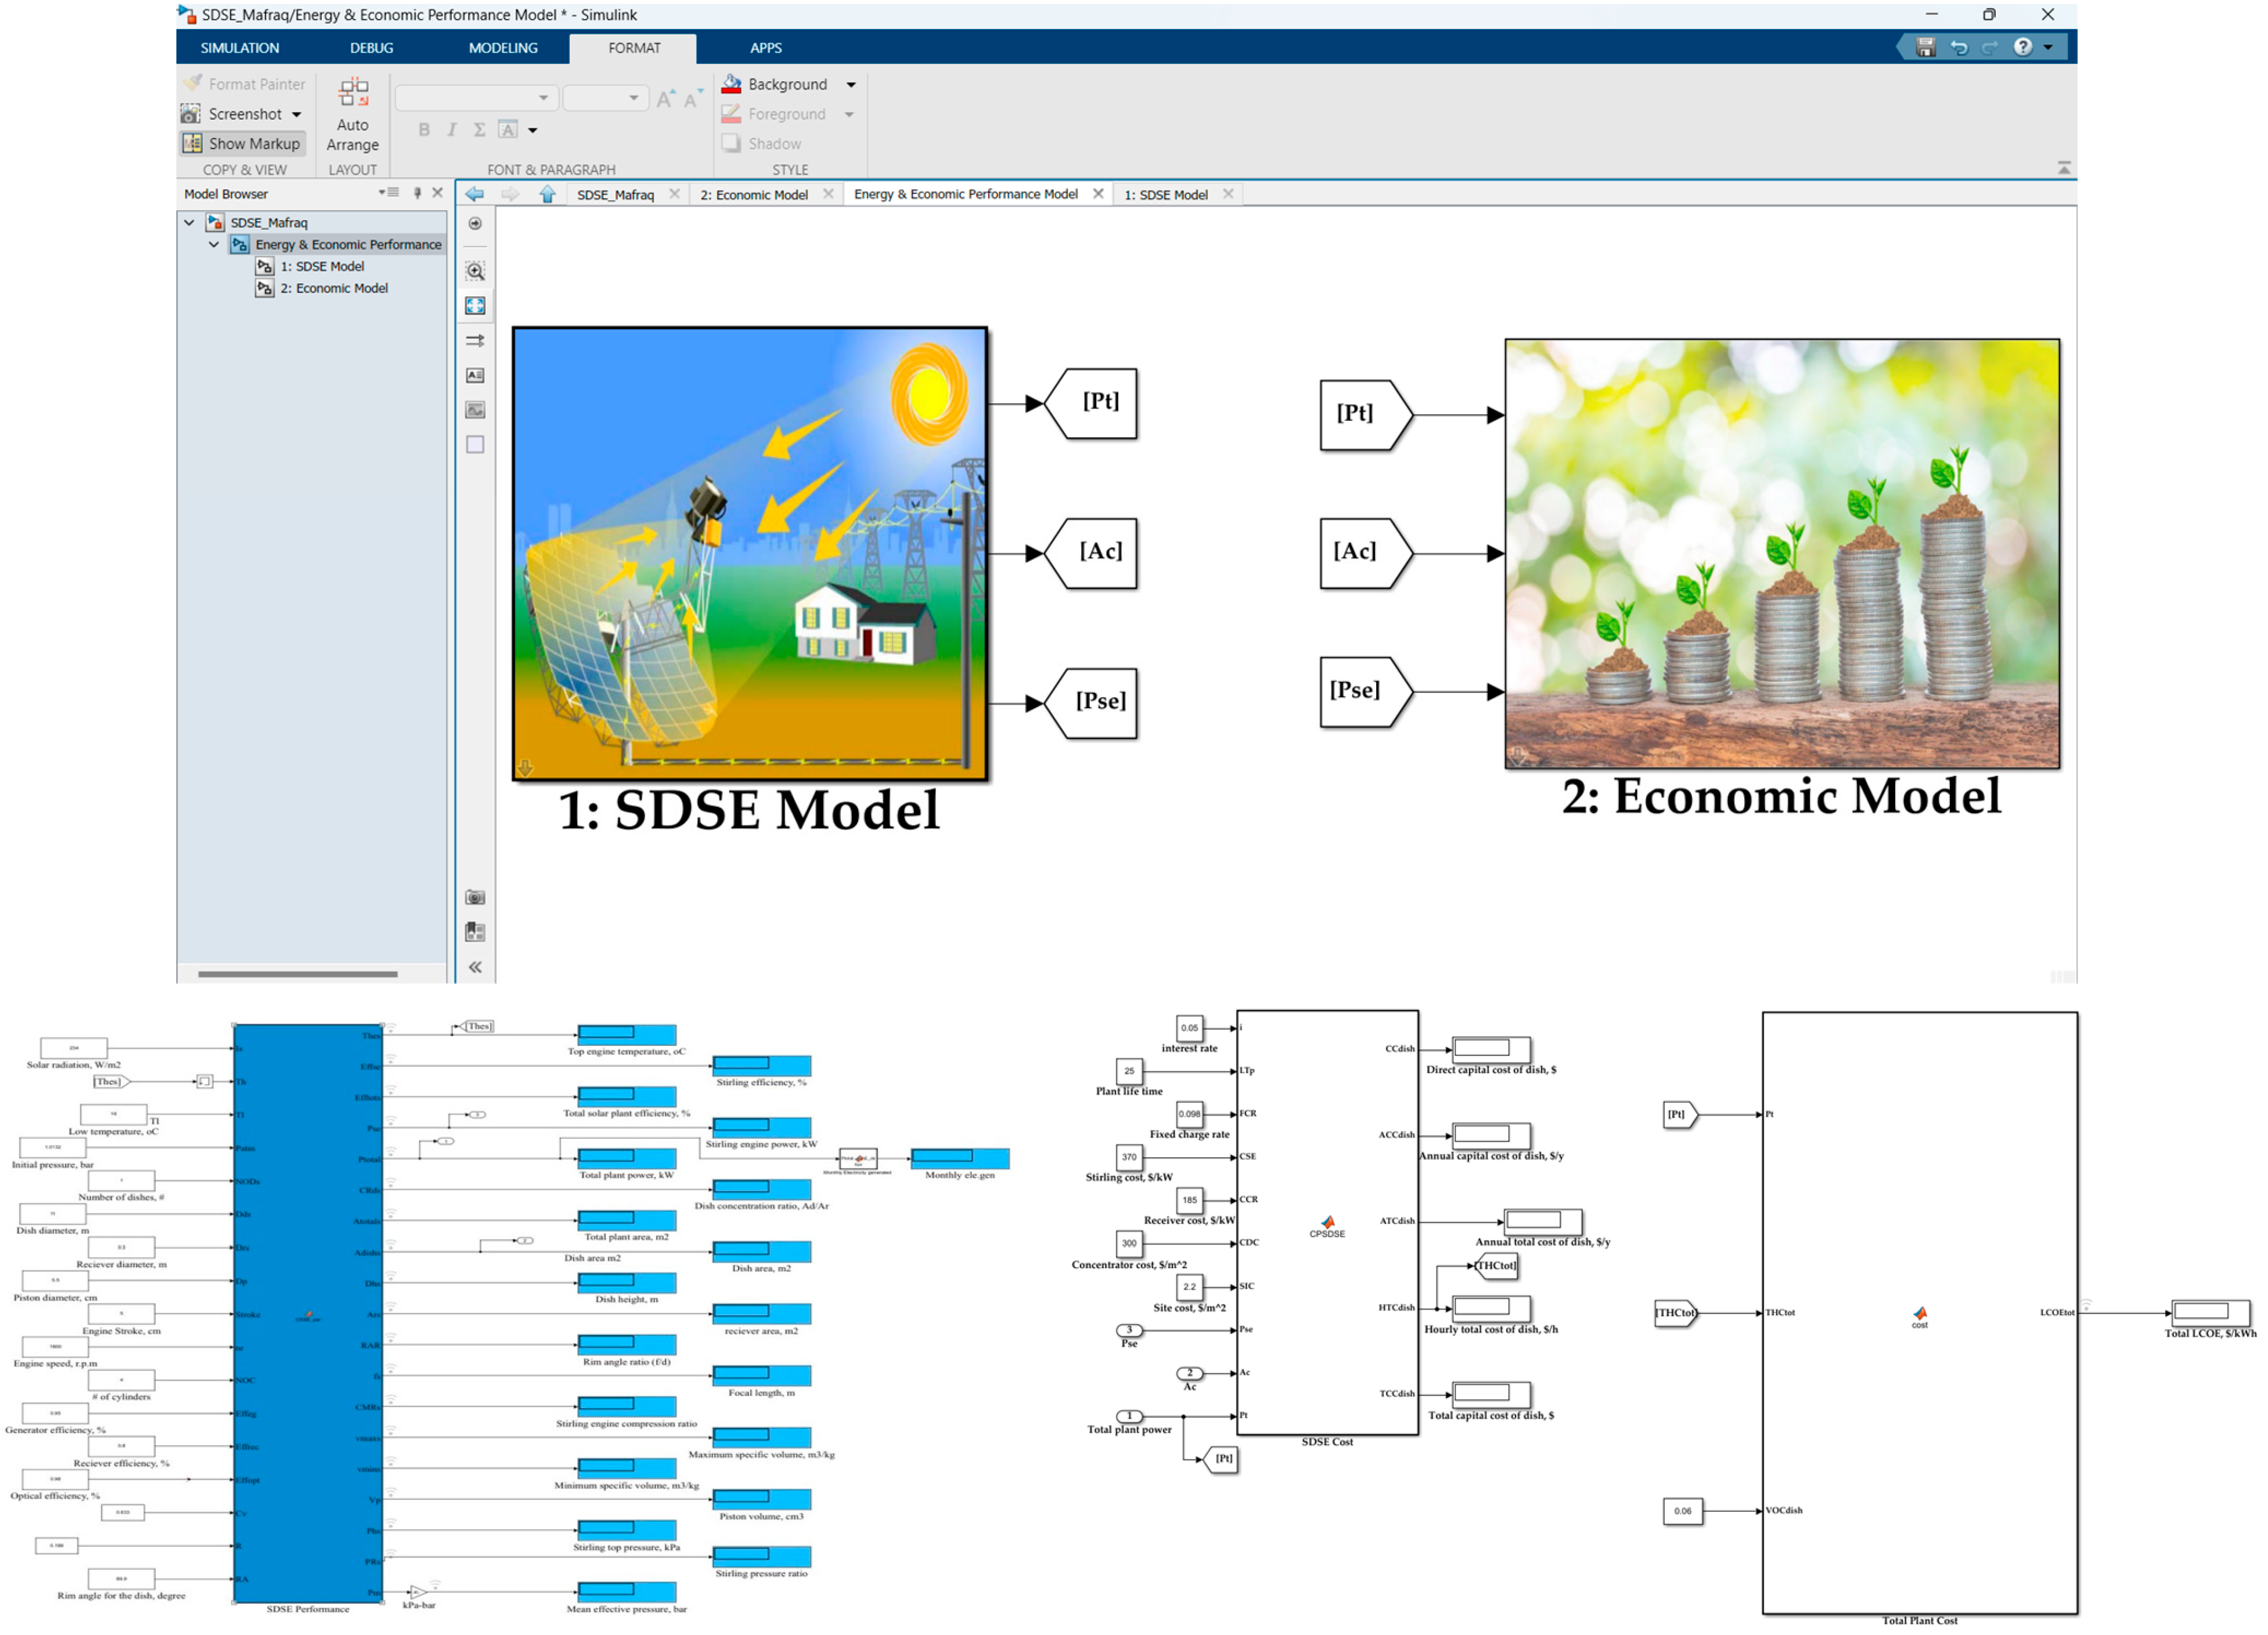Open the 1: SDSE Model tab
2268x1635 pixels.
tap(1165, 195)
